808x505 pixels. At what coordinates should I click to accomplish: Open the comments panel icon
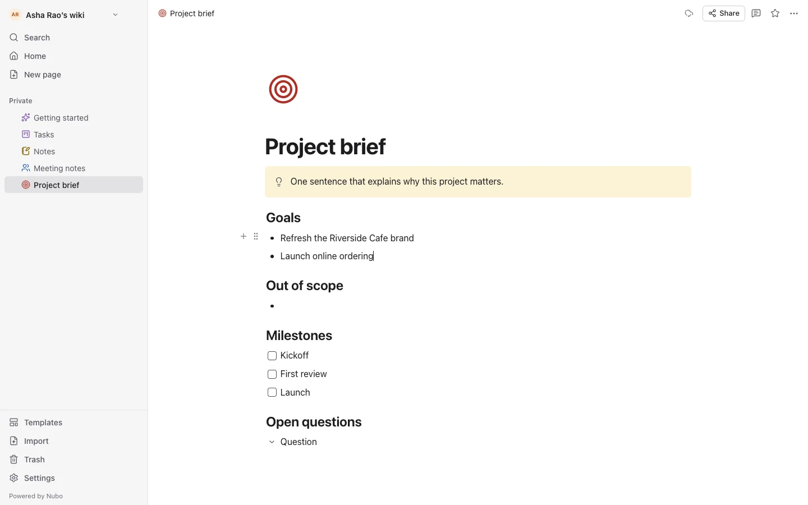tap(756, 13)
